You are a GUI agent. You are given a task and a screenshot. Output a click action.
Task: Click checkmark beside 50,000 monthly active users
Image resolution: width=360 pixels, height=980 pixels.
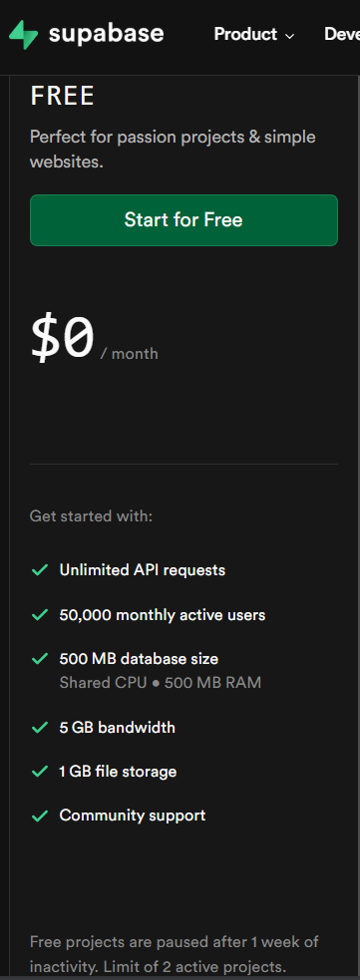(x=40, y=615)
